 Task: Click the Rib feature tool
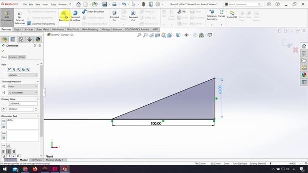181,12
